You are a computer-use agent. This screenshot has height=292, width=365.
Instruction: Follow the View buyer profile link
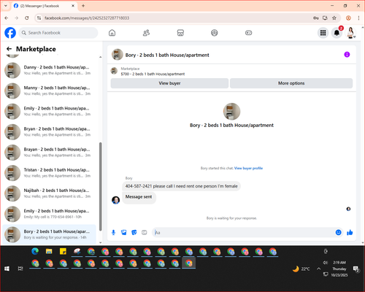tap(248, 168)
